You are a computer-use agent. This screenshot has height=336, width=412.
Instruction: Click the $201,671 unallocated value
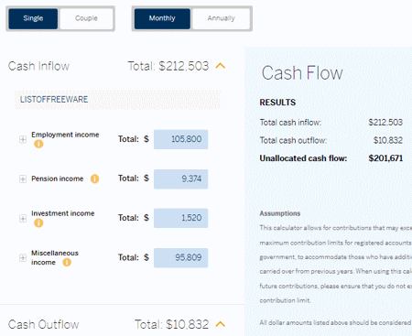click(x=385, y=158)
